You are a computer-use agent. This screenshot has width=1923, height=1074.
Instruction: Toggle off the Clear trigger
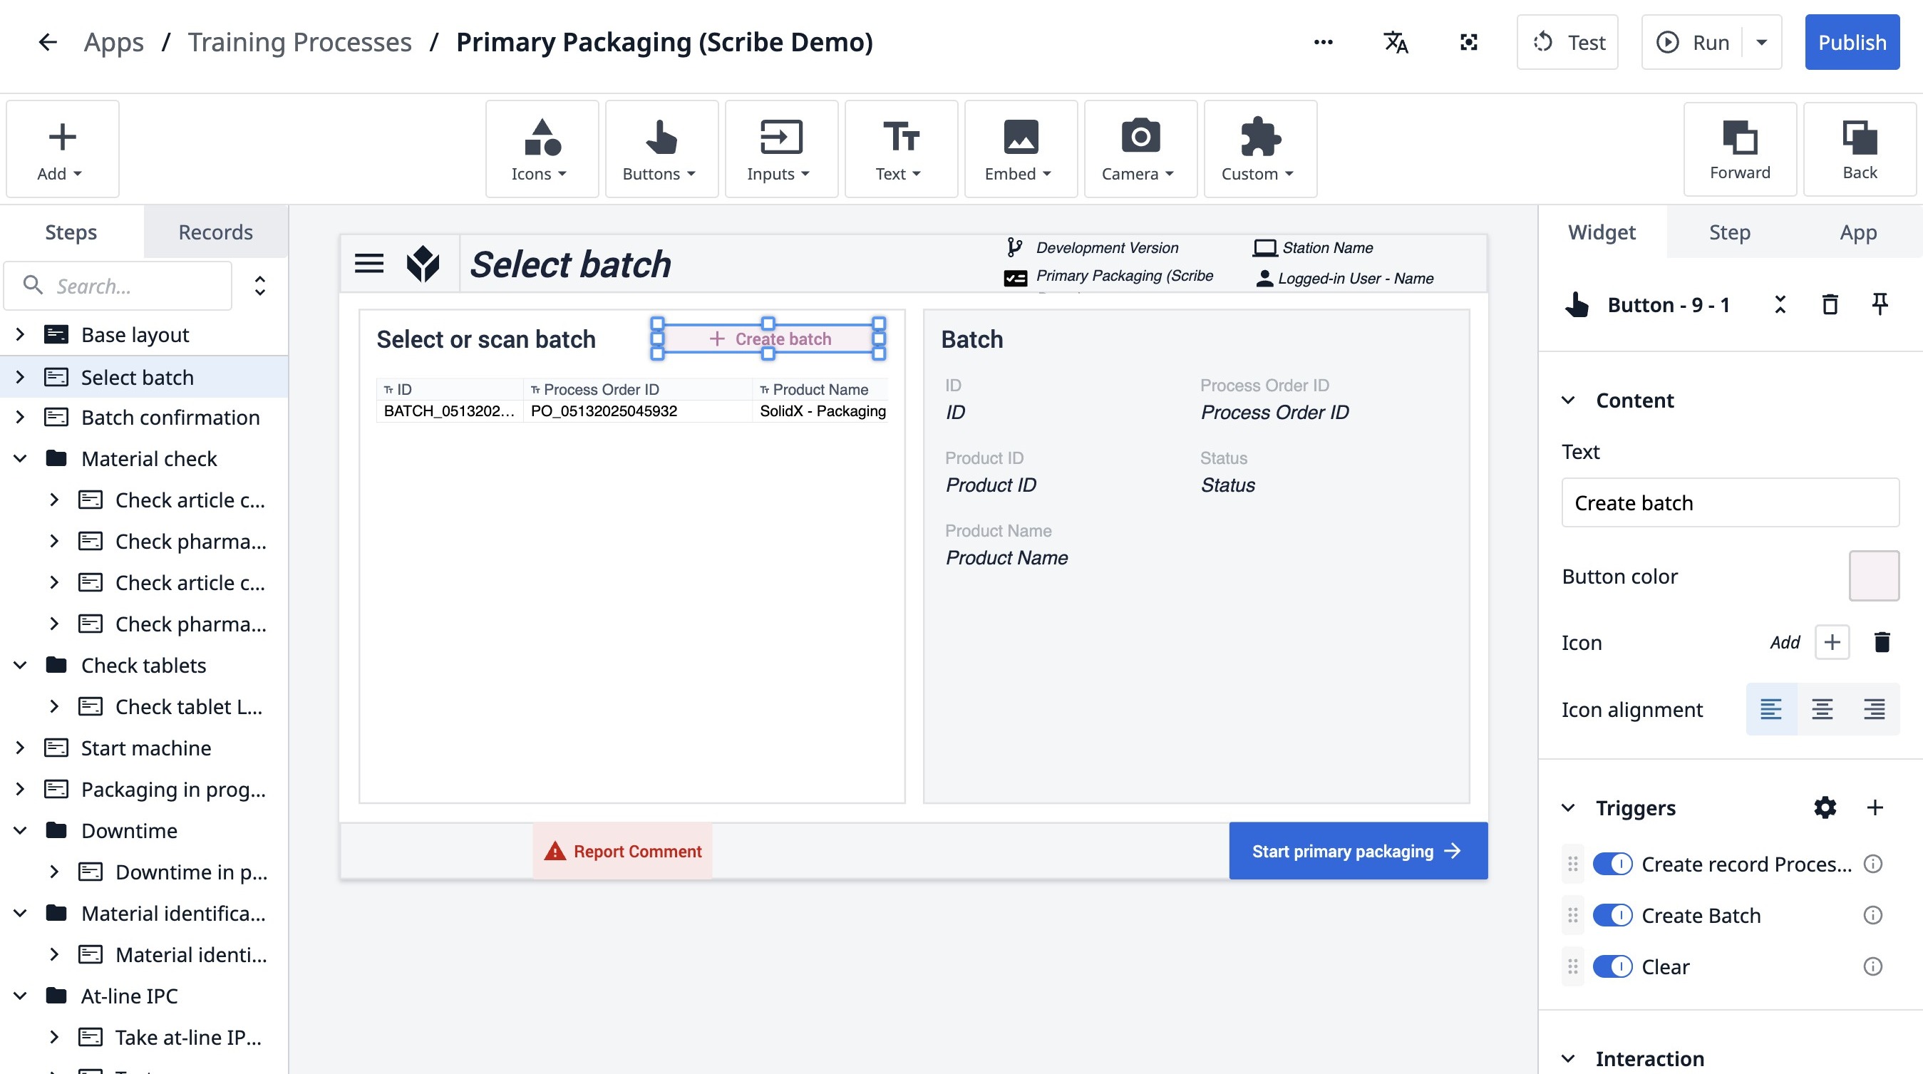[1612, 966]
